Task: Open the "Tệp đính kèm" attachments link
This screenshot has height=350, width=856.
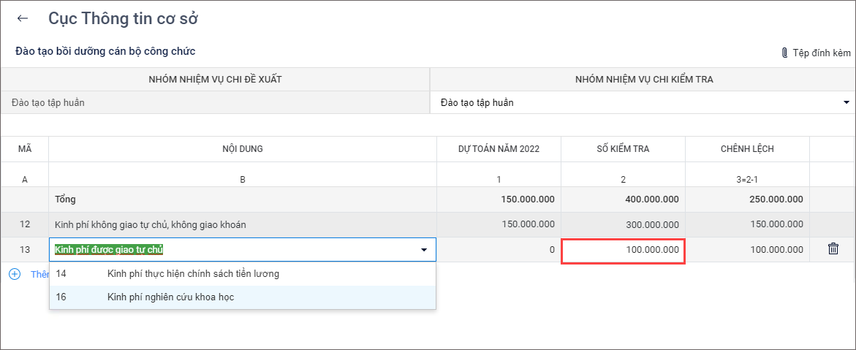Action: coord(821,53)
